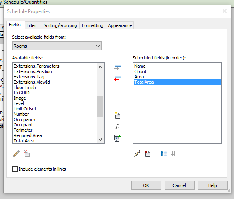Click the Available fields scroll up arrow
The width and height of the screenshot is (234, 199).
(101, 67)
